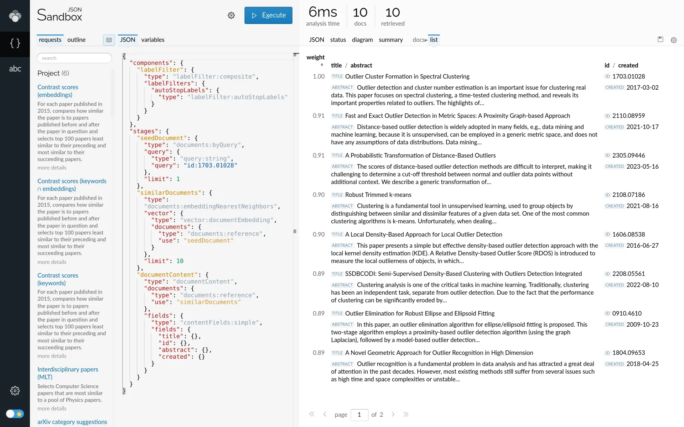
Task: Open the diagram tab
Action: tap(362, 40)
